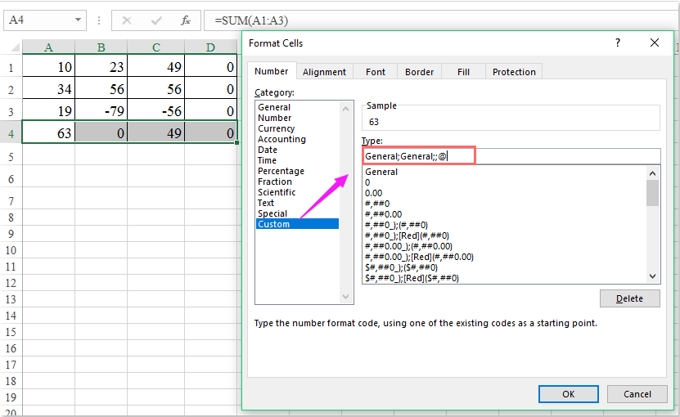Click the Cancel X icon in formula bar
The height and width of the screenshot is (417, 680).
[x=127, y=20]
